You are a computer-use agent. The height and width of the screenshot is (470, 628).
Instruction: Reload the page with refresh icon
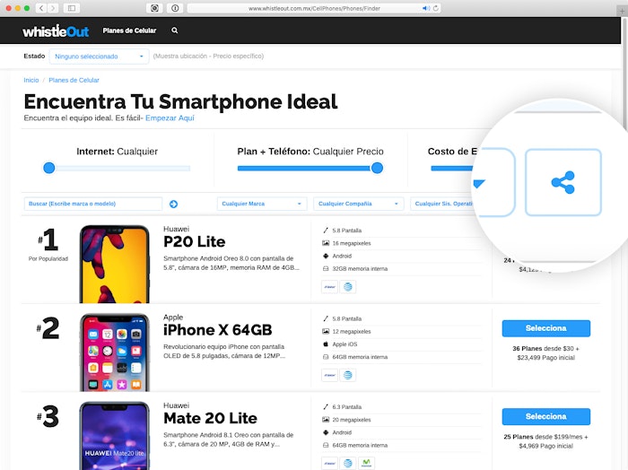pyautogui.click(x=436, y=8)
